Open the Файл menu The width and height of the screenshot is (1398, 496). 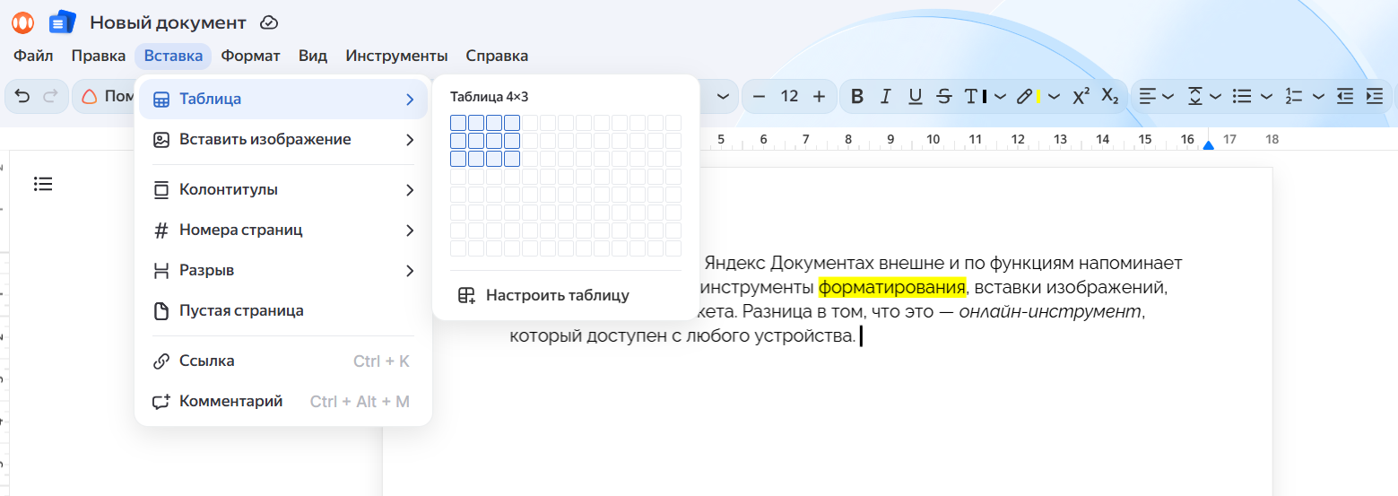click(33, 56)
